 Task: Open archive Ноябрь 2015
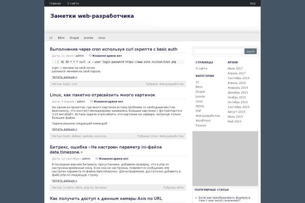tap(237, 97)
